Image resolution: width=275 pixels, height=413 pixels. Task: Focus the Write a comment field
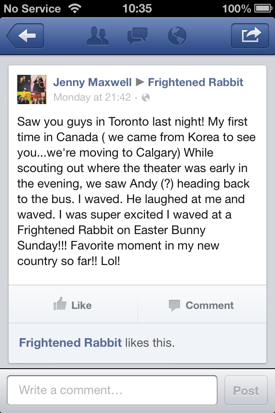click(x=112, y=390)
